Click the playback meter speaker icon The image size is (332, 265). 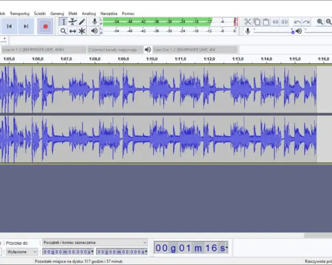pos(95,31)
